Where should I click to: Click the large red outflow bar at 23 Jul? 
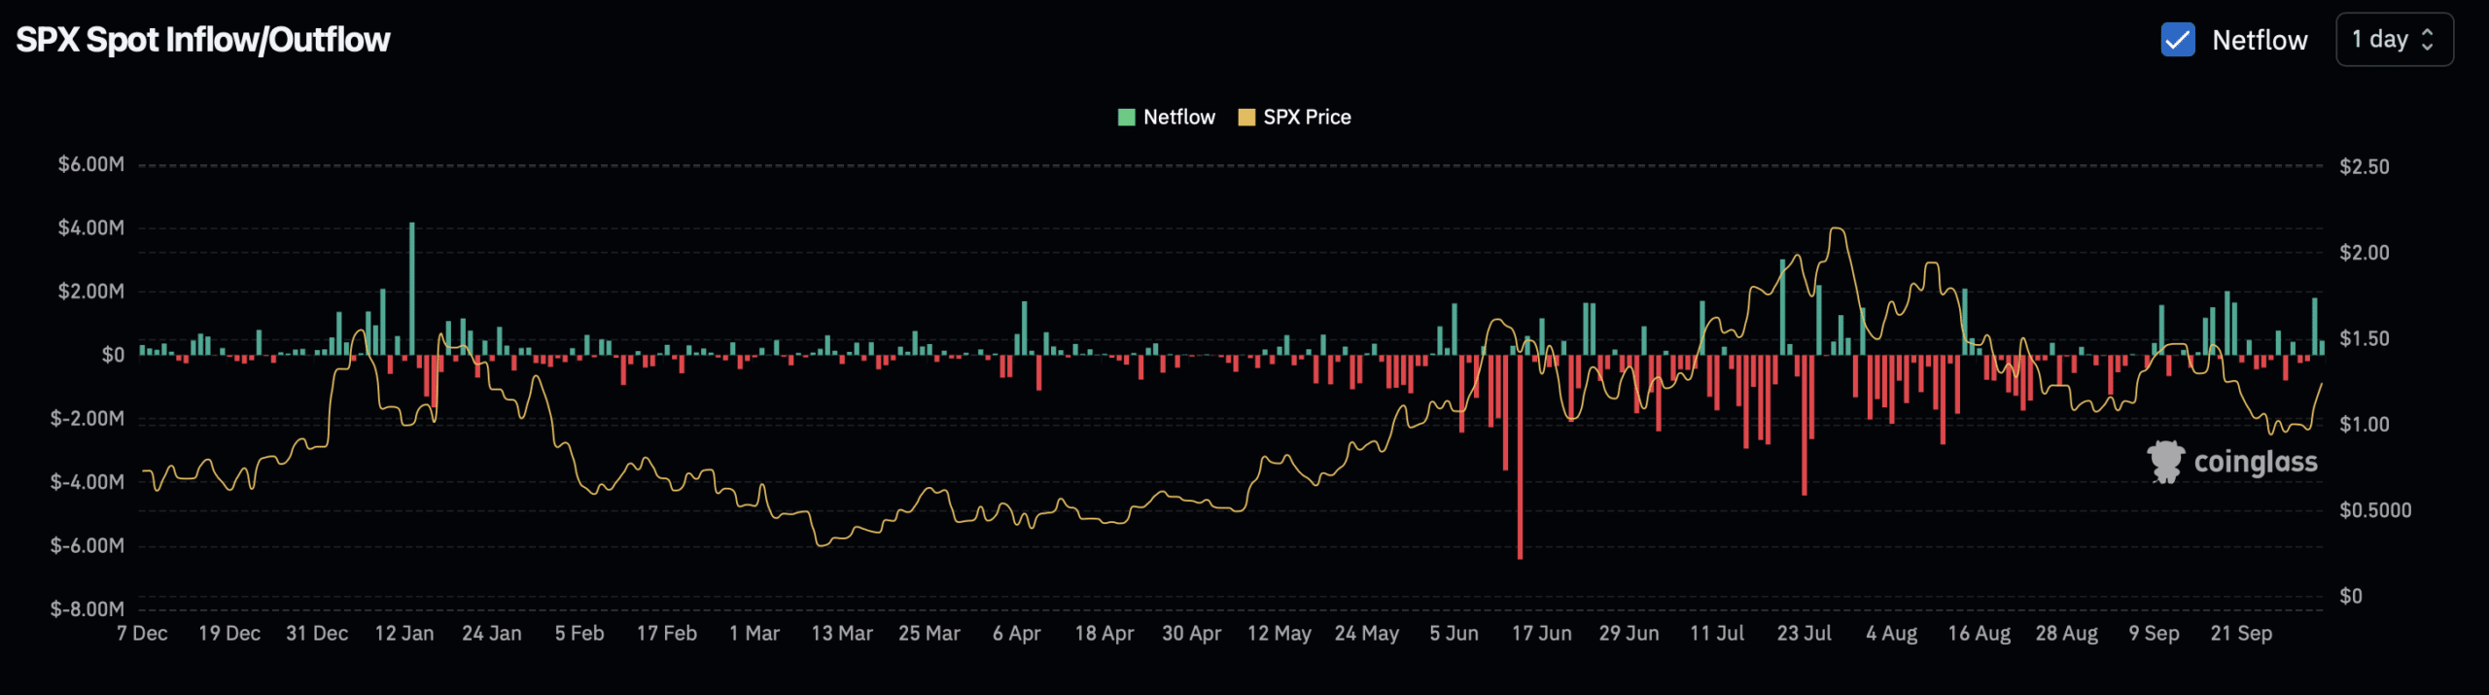click(1805, 426)
